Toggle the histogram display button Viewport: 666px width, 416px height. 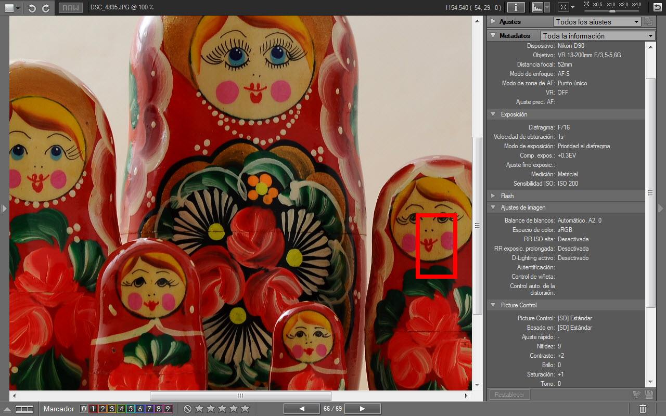pyautogui.click(x=537, y=7)
